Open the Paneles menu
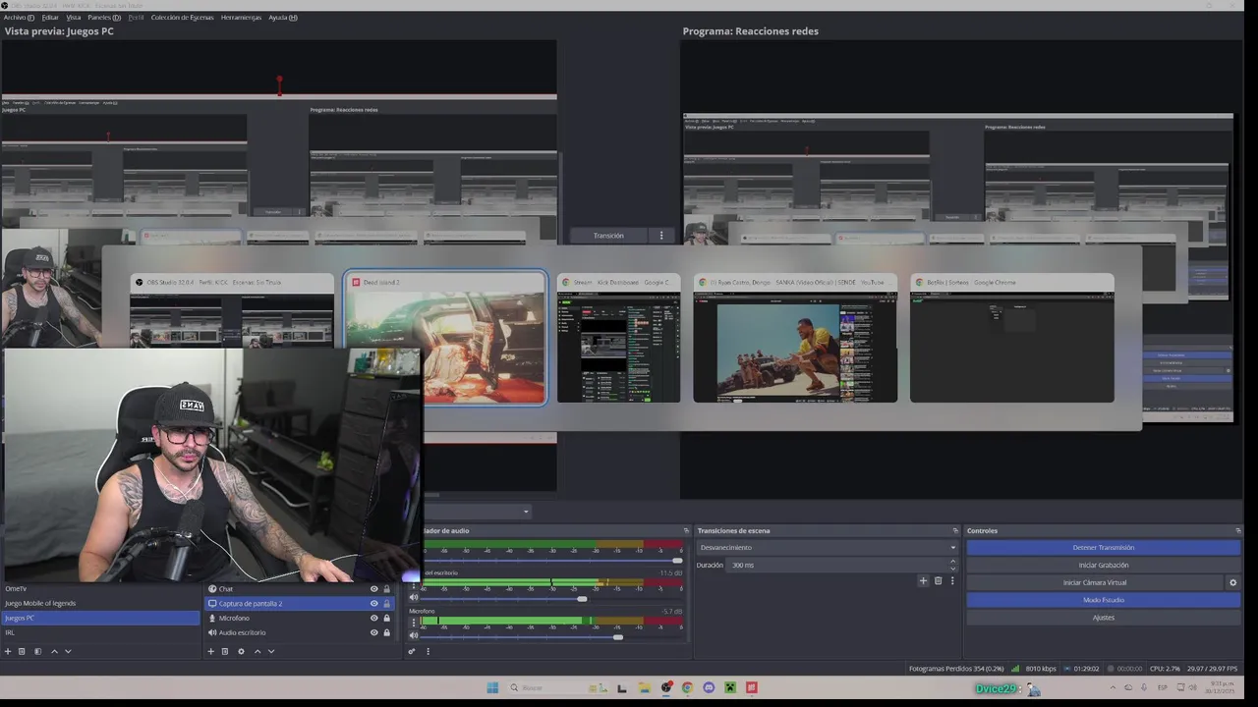The image size is (1258, 707). [104, 18]
